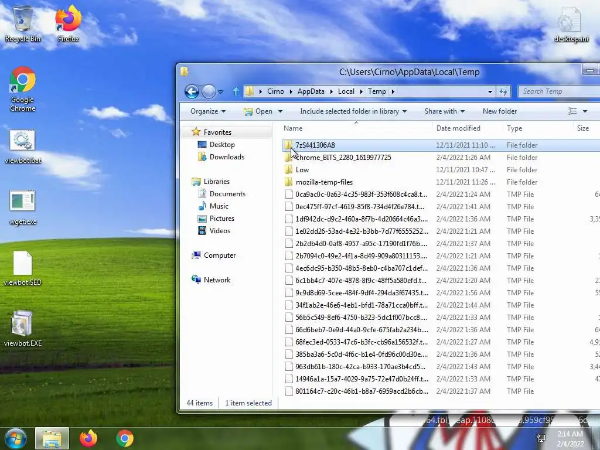Click in the Search Temp field
This screenshot has width=600, height=450.
(558, 91)
